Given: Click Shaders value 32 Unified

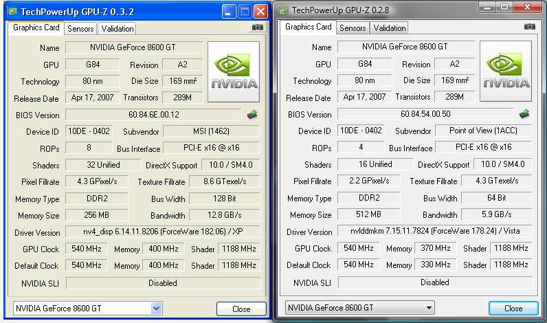Looking at the screenshot, I should coord(103,165).
